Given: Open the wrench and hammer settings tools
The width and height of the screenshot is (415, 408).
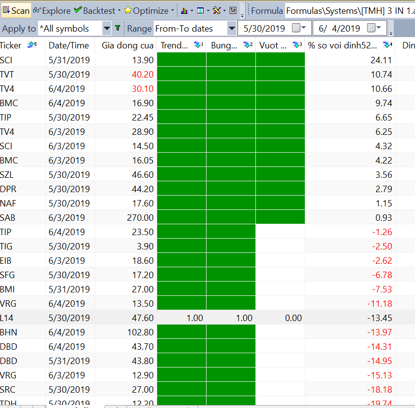Looking at the screenshot, I should (x=216, y=10).
